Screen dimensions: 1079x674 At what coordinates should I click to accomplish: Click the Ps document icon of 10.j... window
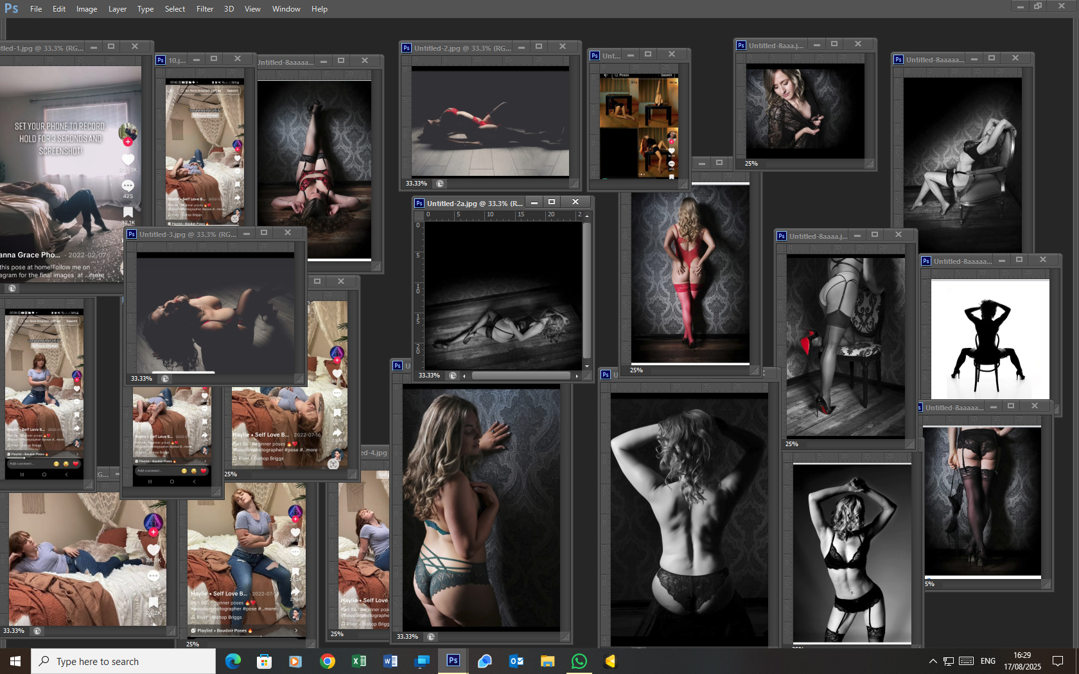tap(161, 60)
